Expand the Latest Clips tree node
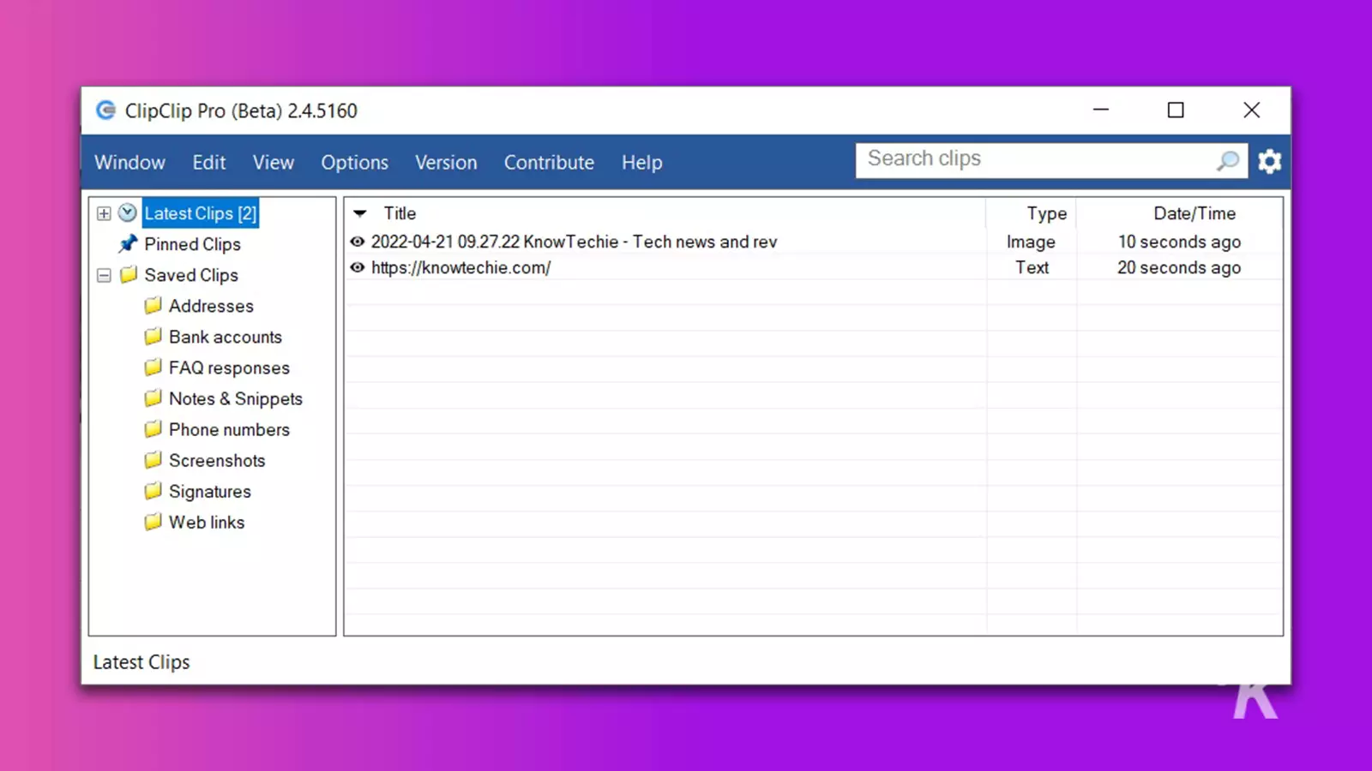This screenshot has width=1372, height=771. point(104,213)
